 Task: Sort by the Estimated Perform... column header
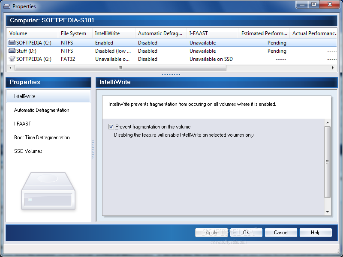click(264, 33)
